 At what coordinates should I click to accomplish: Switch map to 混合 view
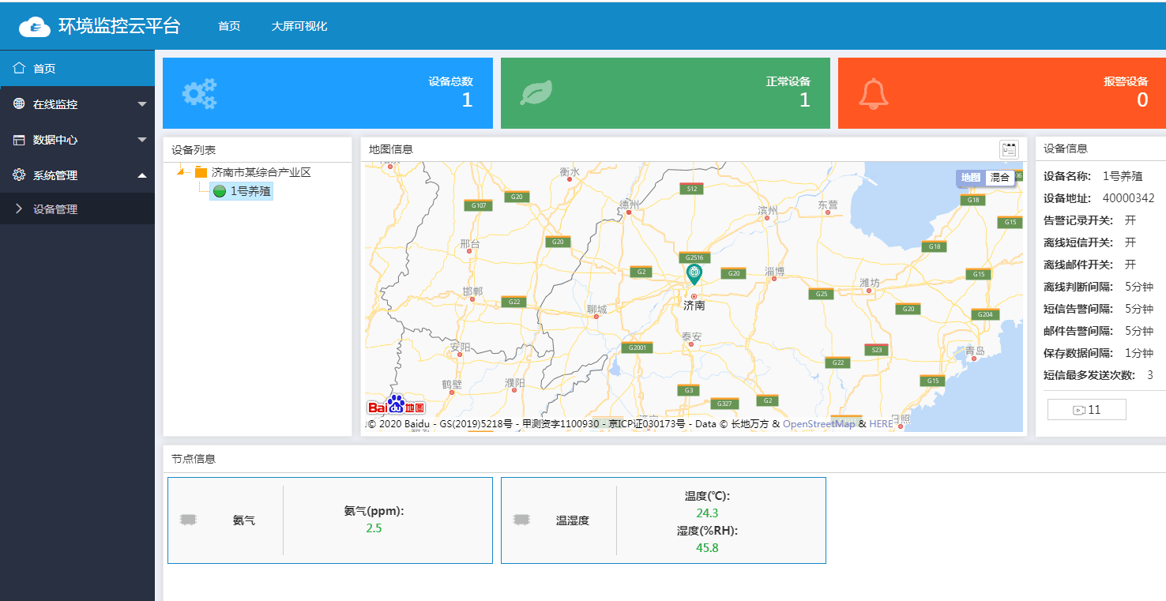click(x=1000, y=178)
